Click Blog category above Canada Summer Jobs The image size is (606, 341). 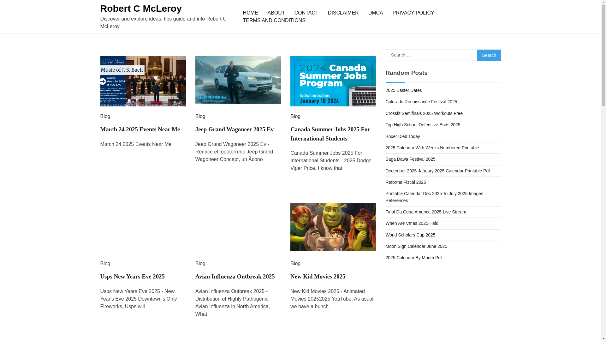pyautogui.click(x=295, y=117)
